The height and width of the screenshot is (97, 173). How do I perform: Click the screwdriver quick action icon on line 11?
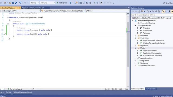5,34
